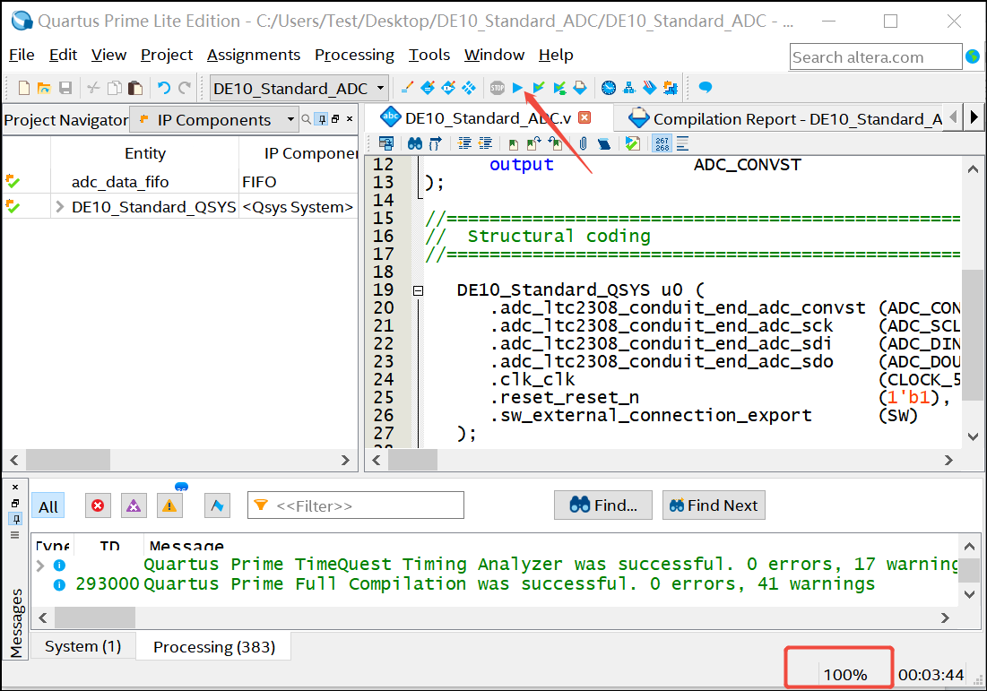
Task: Open the Tools menu
Action: (x=429, y=56)
